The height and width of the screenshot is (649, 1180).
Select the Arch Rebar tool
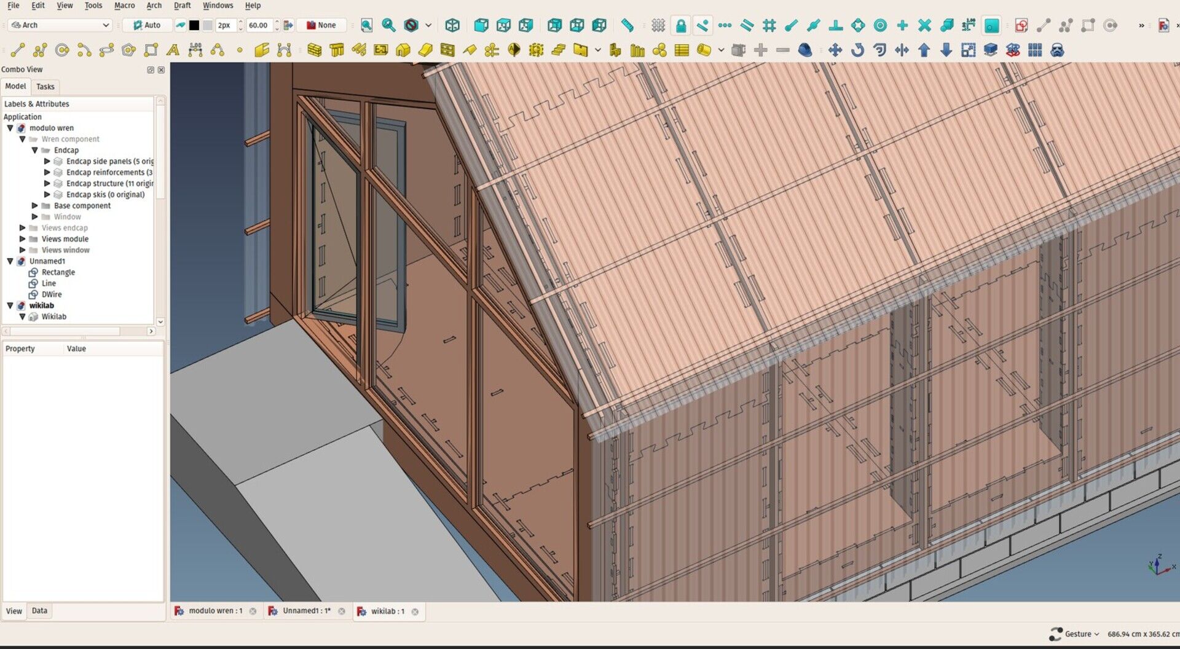(x=359, y=50)
